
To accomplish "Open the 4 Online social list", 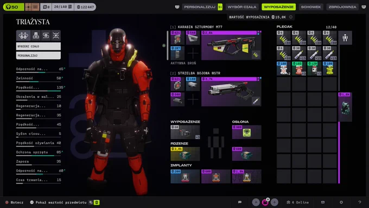I will (x=298, y=202).
